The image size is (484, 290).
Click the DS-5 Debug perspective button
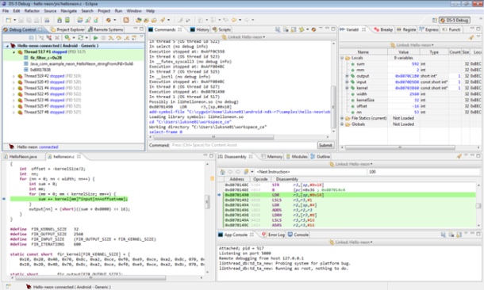coord(455,20)
